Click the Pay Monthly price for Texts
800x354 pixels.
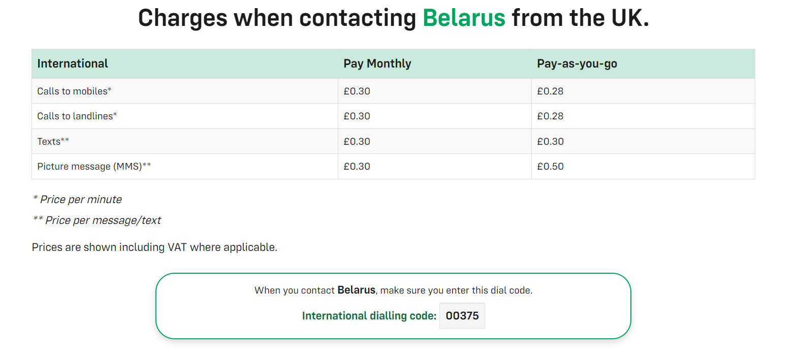coord(357,141)
